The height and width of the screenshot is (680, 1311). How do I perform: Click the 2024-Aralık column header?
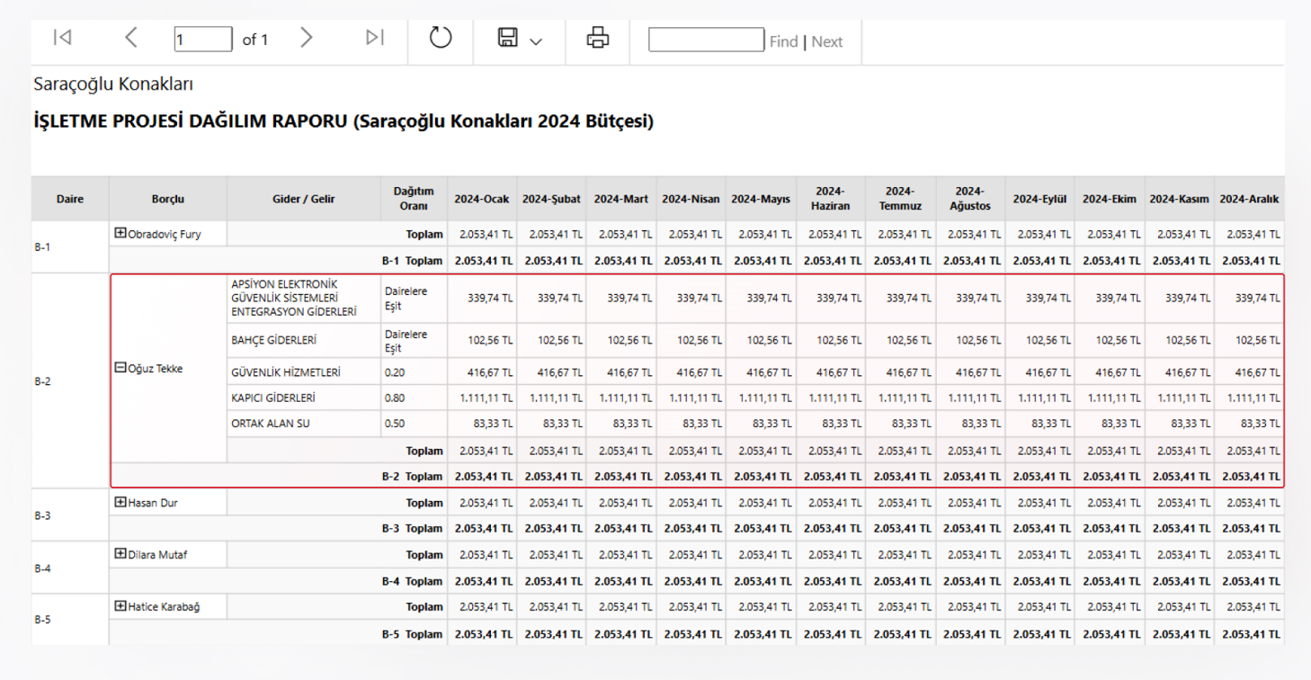1249,199
